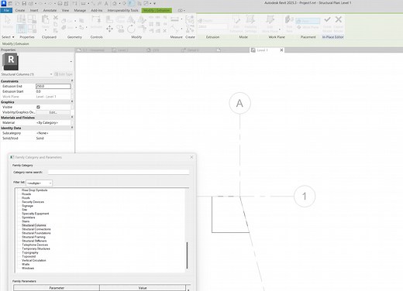
Task: Click the Depth input field in the Extrusion panel
Action: [212, 26]
